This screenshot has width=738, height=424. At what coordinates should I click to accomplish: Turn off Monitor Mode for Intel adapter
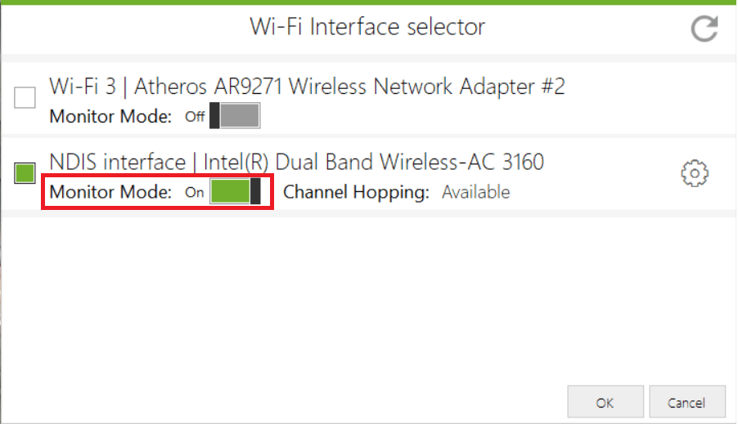[x=235, y=191]
